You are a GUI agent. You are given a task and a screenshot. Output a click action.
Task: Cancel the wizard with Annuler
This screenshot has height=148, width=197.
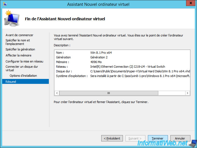[180, 138]
